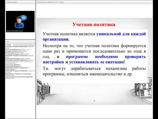Click the red slide title Учетная политика
The width and height of the screenshot is (158, 119).
click(94, 24)
